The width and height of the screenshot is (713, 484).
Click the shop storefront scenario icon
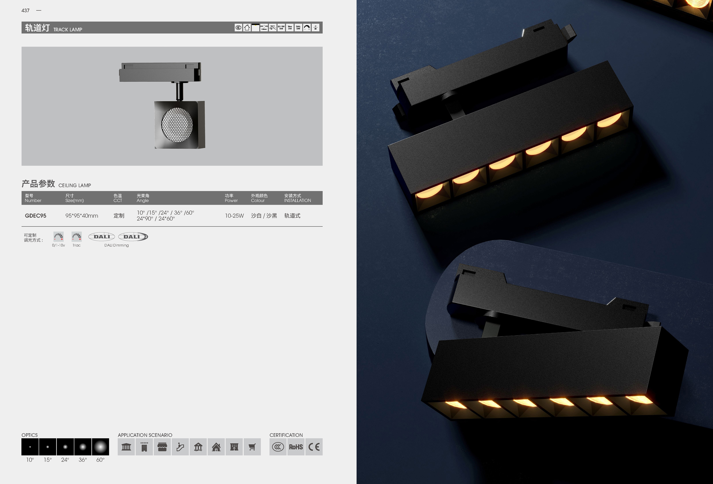point(162,447)
